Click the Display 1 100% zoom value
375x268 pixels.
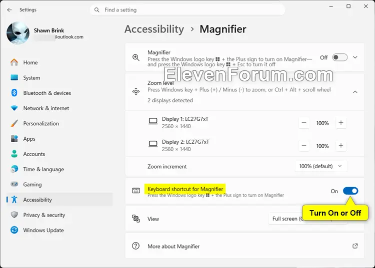point(322,123)
